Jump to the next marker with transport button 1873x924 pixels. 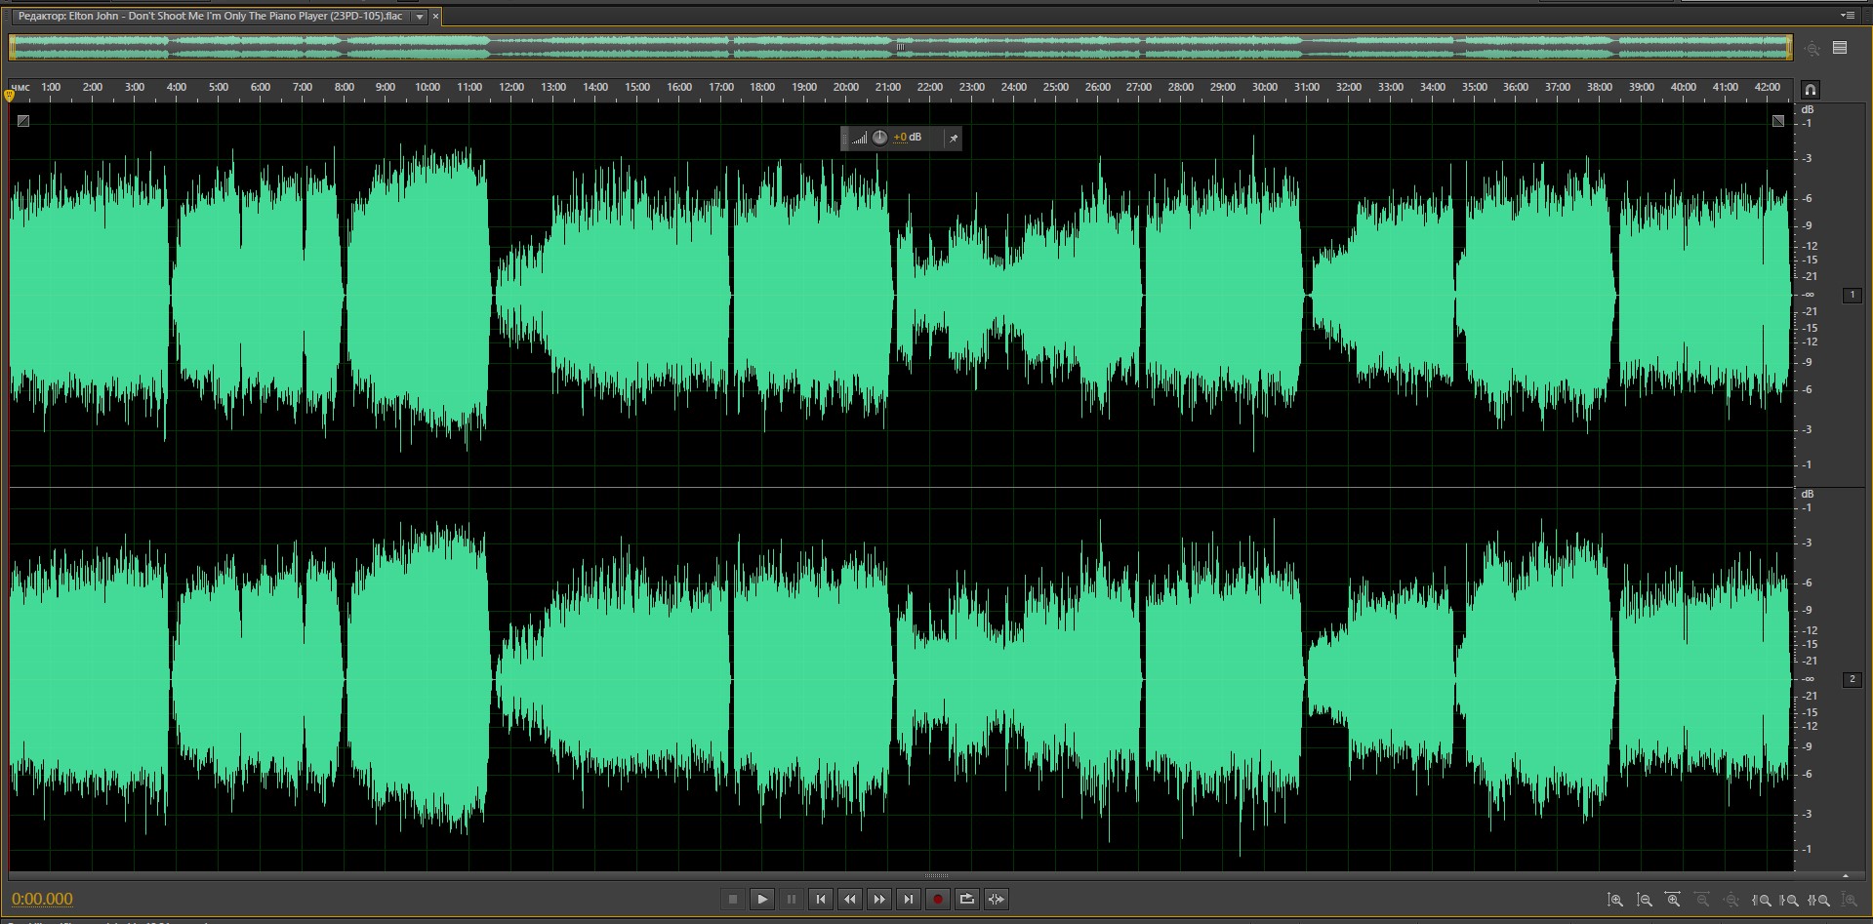pos(909,900)
